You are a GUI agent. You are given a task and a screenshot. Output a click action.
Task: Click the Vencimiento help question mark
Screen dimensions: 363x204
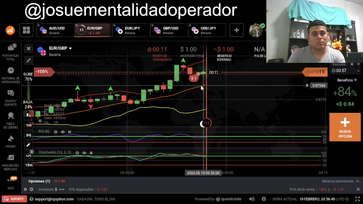(x=352, y=64)
